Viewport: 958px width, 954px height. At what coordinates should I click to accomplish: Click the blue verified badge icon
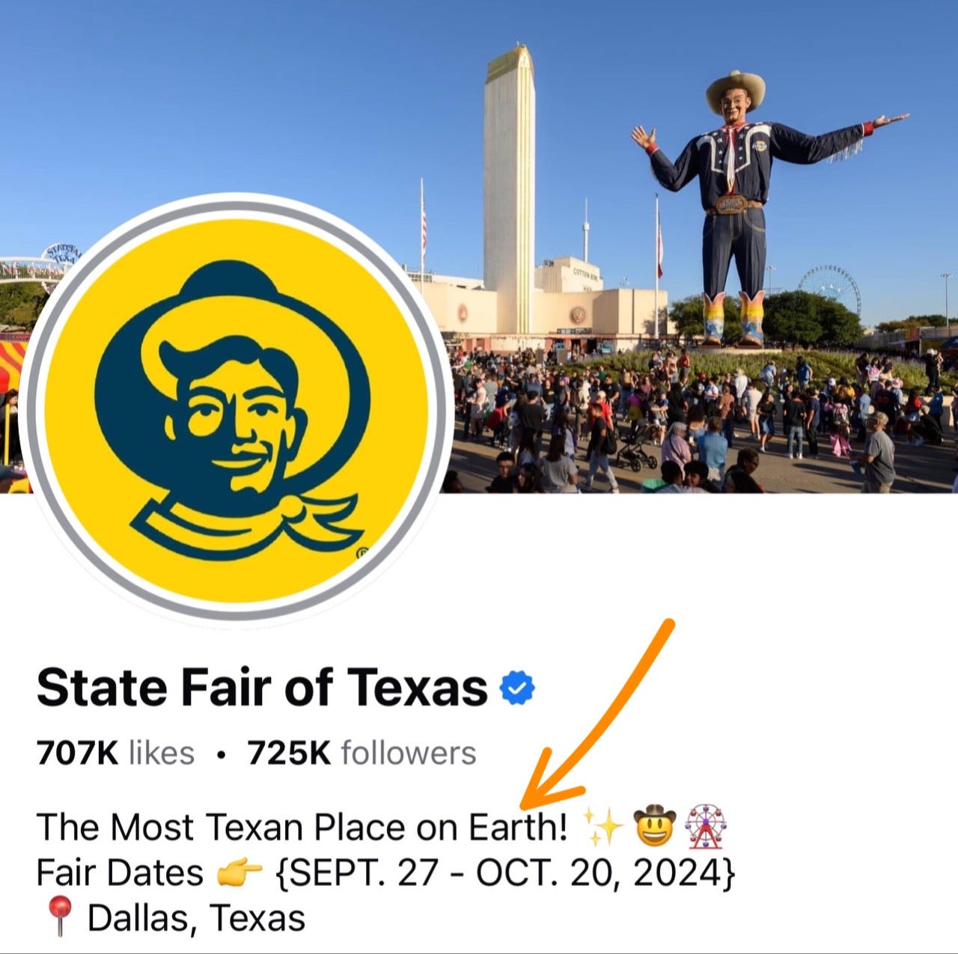click(517, 688)
